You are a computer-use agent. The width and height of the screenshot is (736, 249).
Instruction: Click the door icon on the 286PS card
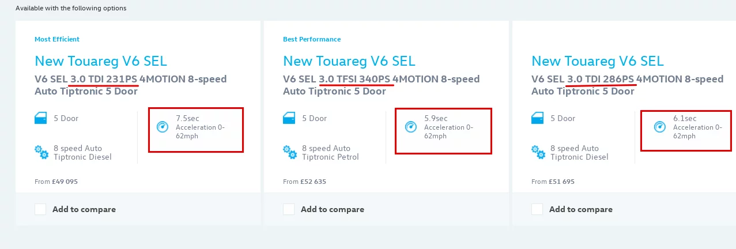coord(538,119)
